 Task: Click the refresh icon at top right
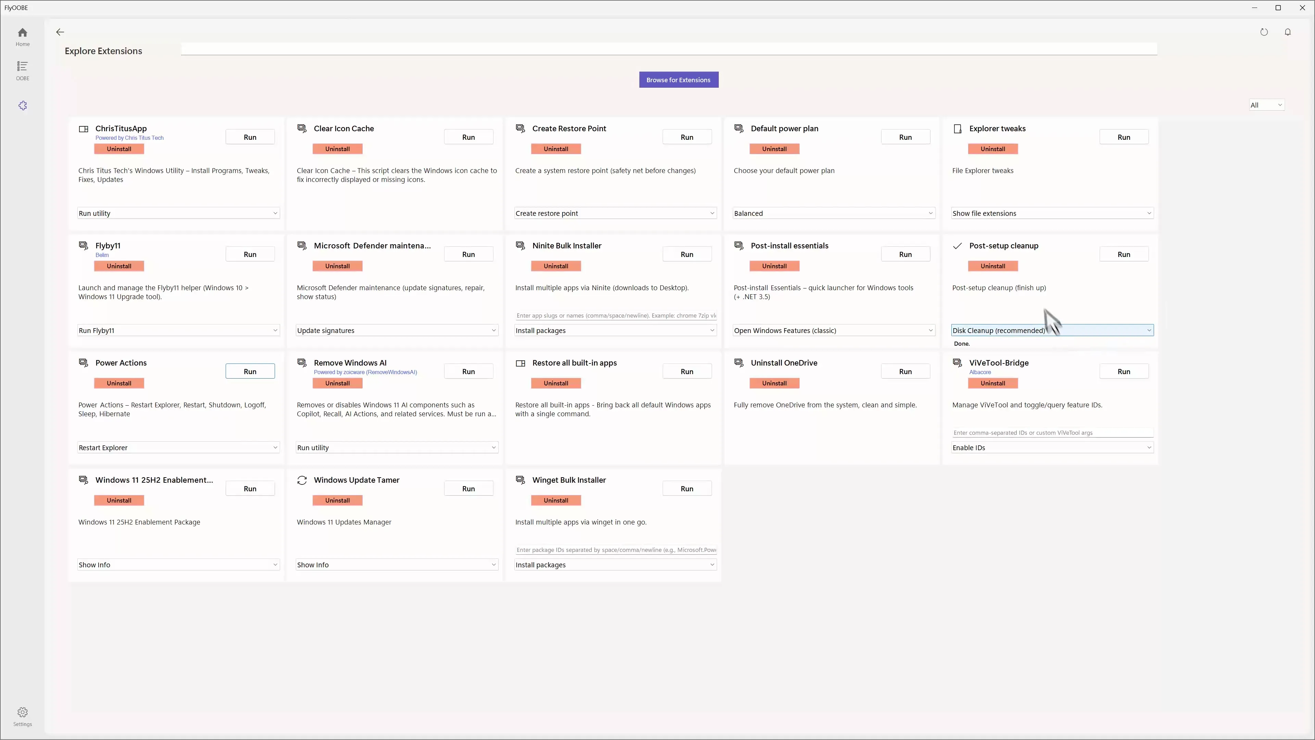tap(1264, 32)
